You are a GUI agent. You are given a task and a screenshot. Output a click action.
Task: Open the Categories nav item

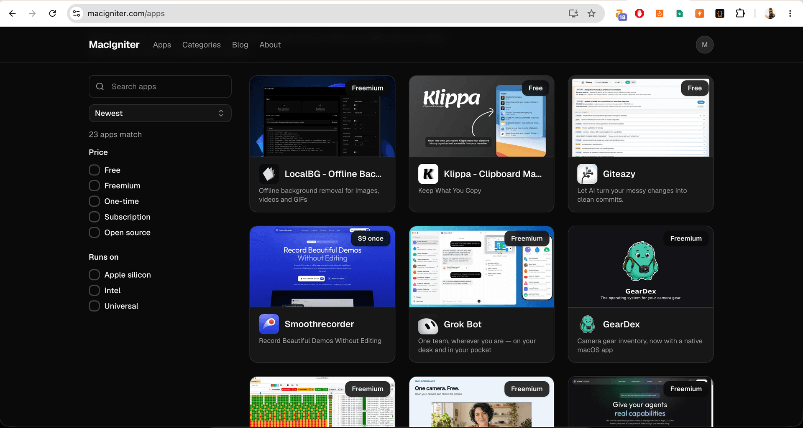(x=201, y=45)
